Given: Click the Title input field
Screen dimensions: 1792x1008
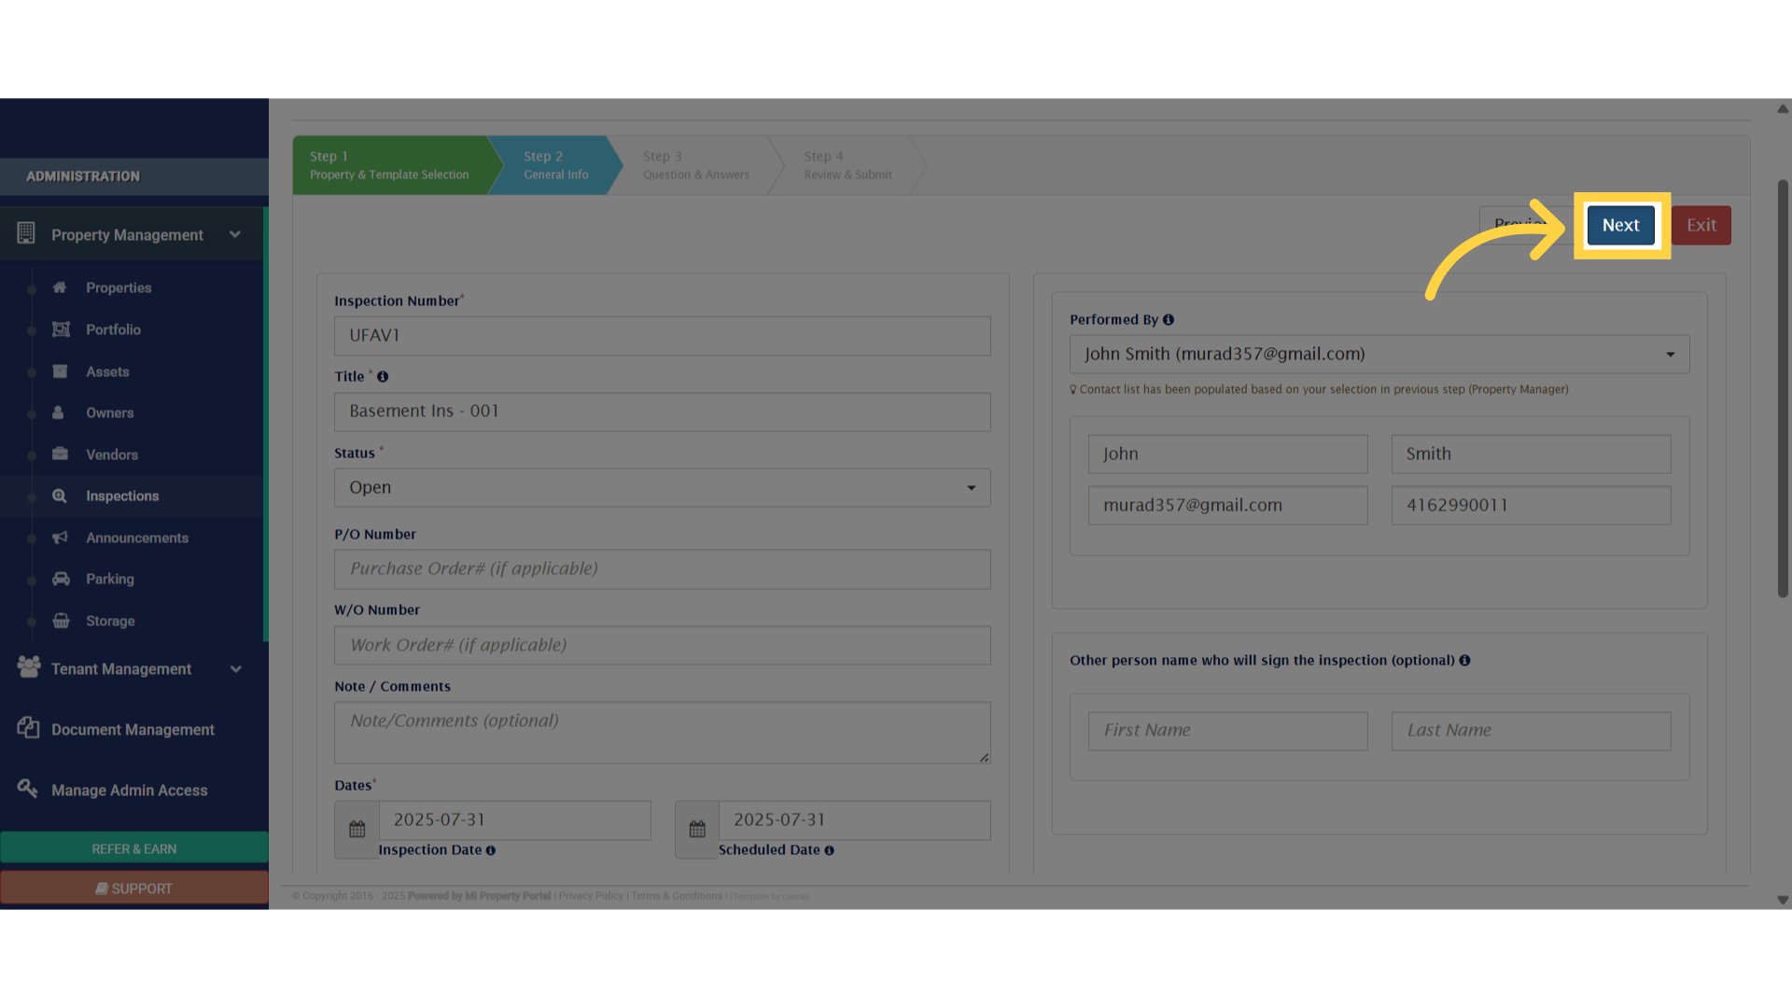Looking at the screenshot, I should pos(663,412).
